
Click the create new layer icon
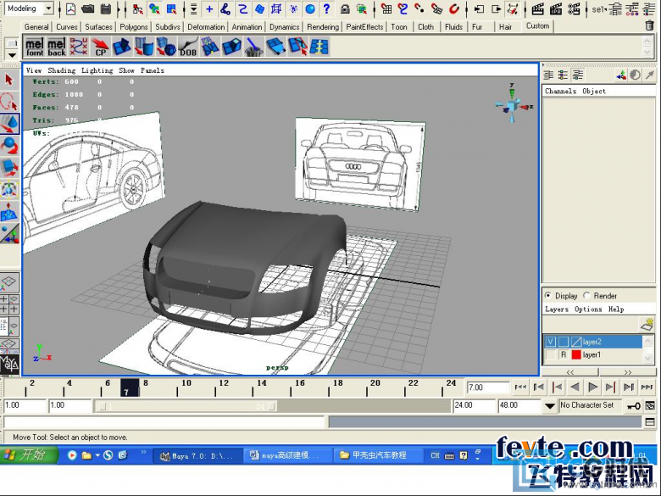[x=647, y=325]
